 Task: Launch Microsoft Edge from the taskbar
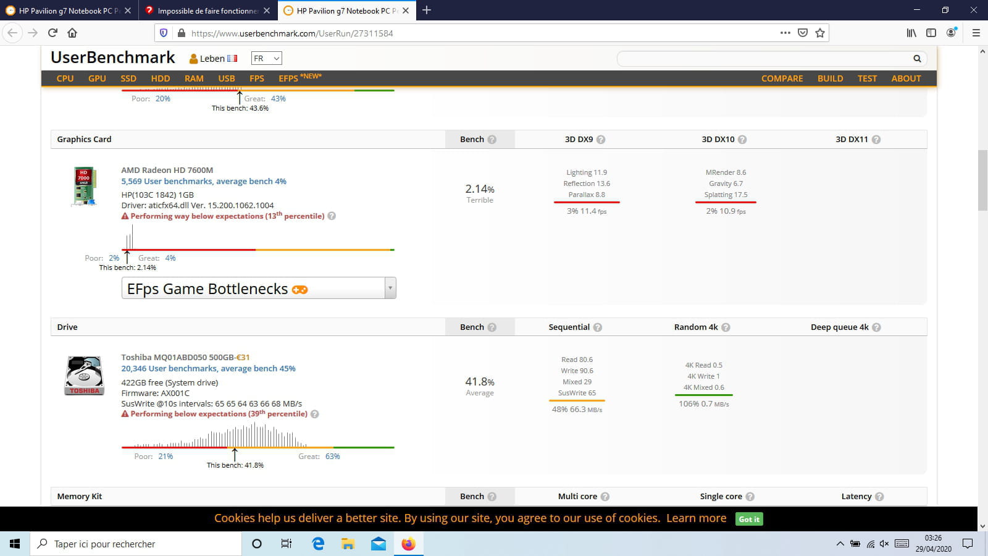click(x=318, y=544)
